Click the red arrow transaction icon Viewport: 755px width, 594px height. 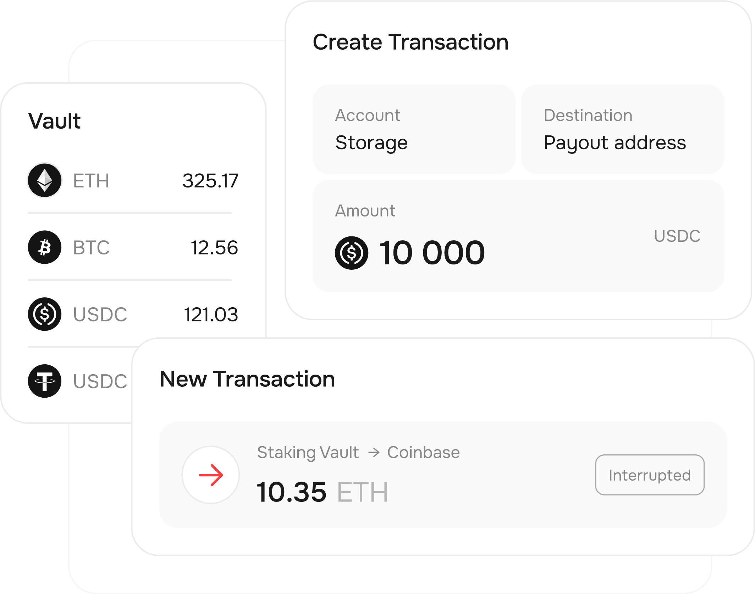[211, 475]
